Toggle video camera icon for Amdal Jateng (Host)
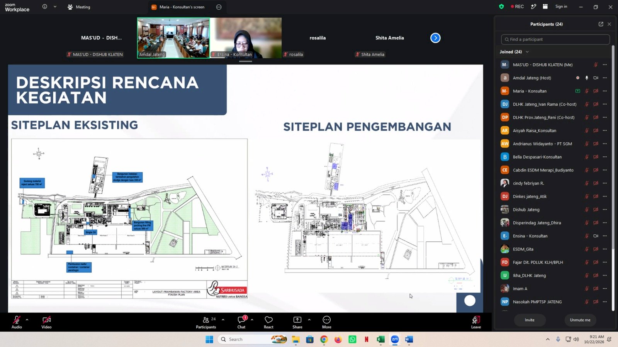Viewport: 618px width, 347px height. pyautogui.click(x=596, y=78)
